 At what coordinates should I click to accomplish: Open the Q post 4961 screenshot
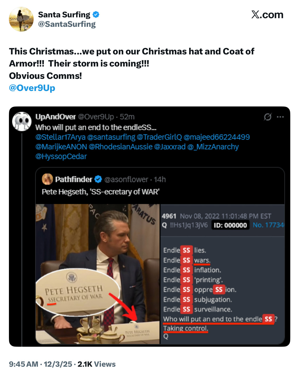(222, 274)
